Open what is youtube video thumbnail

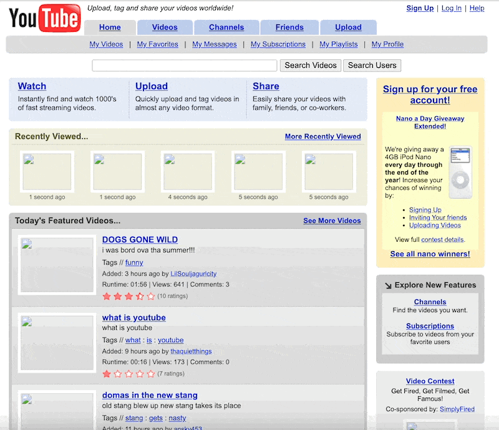click(x=57, y=343)
